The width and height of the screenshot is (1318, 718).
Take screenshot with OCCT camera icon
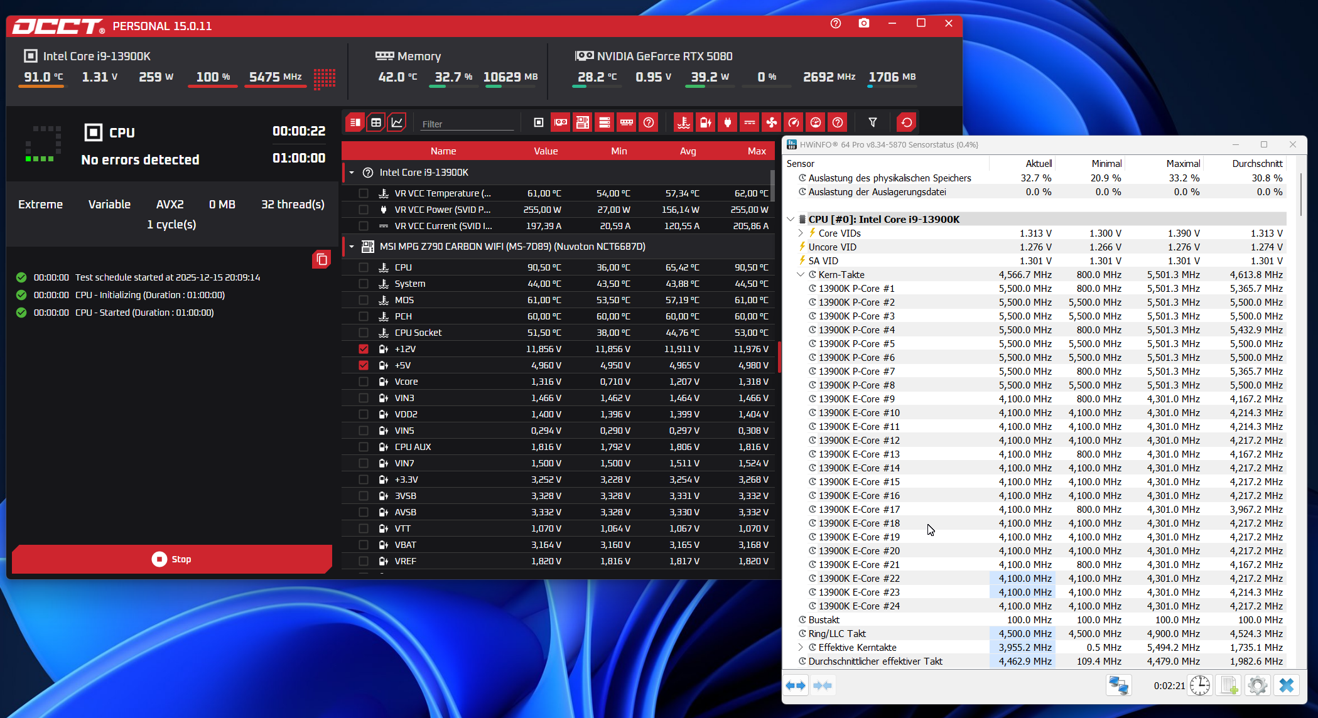[x=864, y=23]
